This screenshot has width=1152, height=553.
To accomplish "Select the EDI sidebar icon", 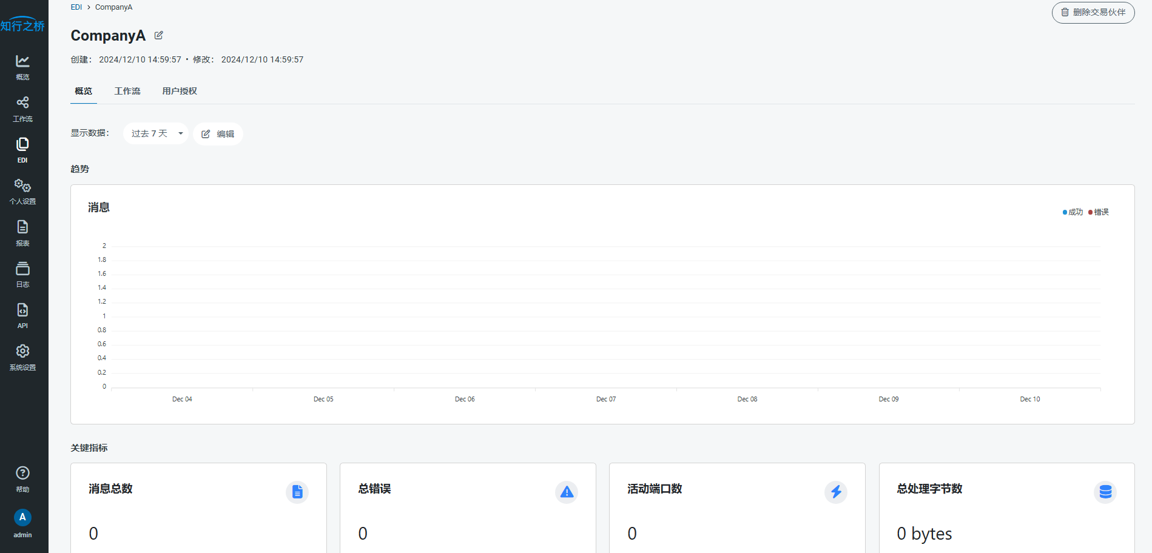I will (22, 150).
